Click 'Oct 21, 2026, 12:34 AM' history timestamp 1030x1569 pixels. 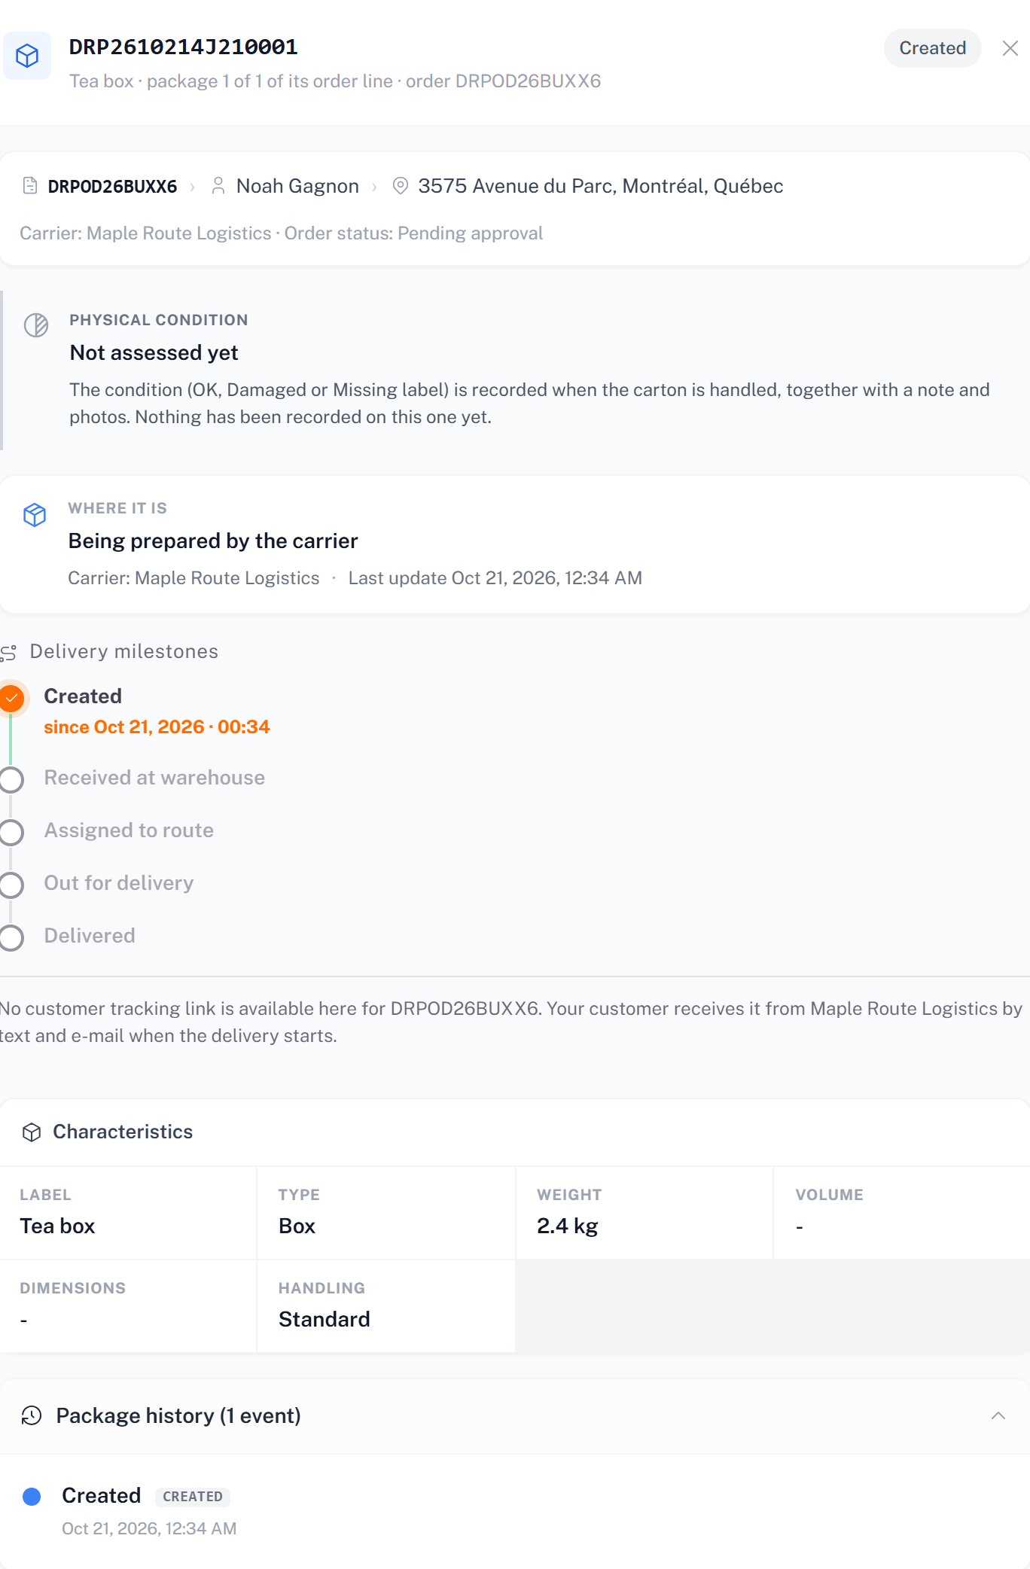(x=149, y=1528)
